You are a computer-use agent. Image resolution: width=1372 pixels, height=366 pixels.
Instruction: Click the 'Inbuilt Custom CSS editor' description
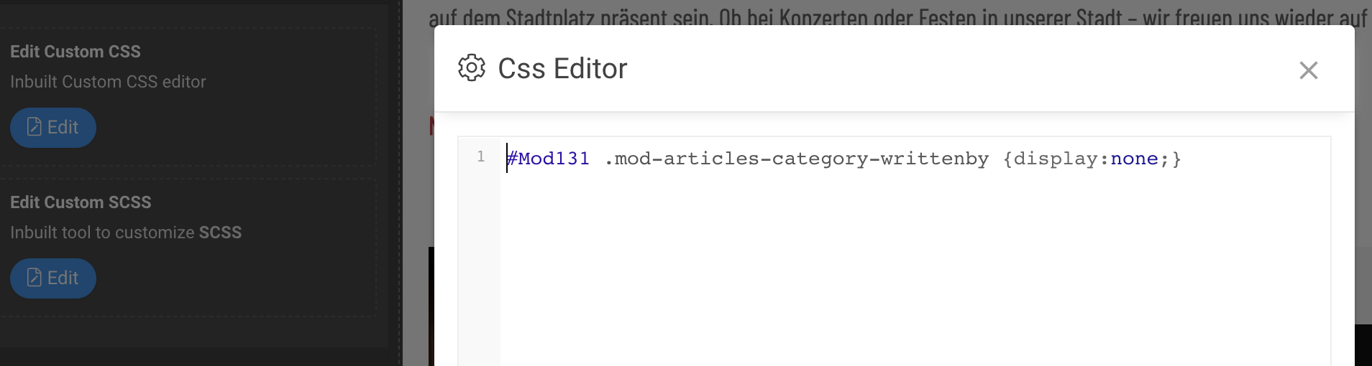(108, 82)
